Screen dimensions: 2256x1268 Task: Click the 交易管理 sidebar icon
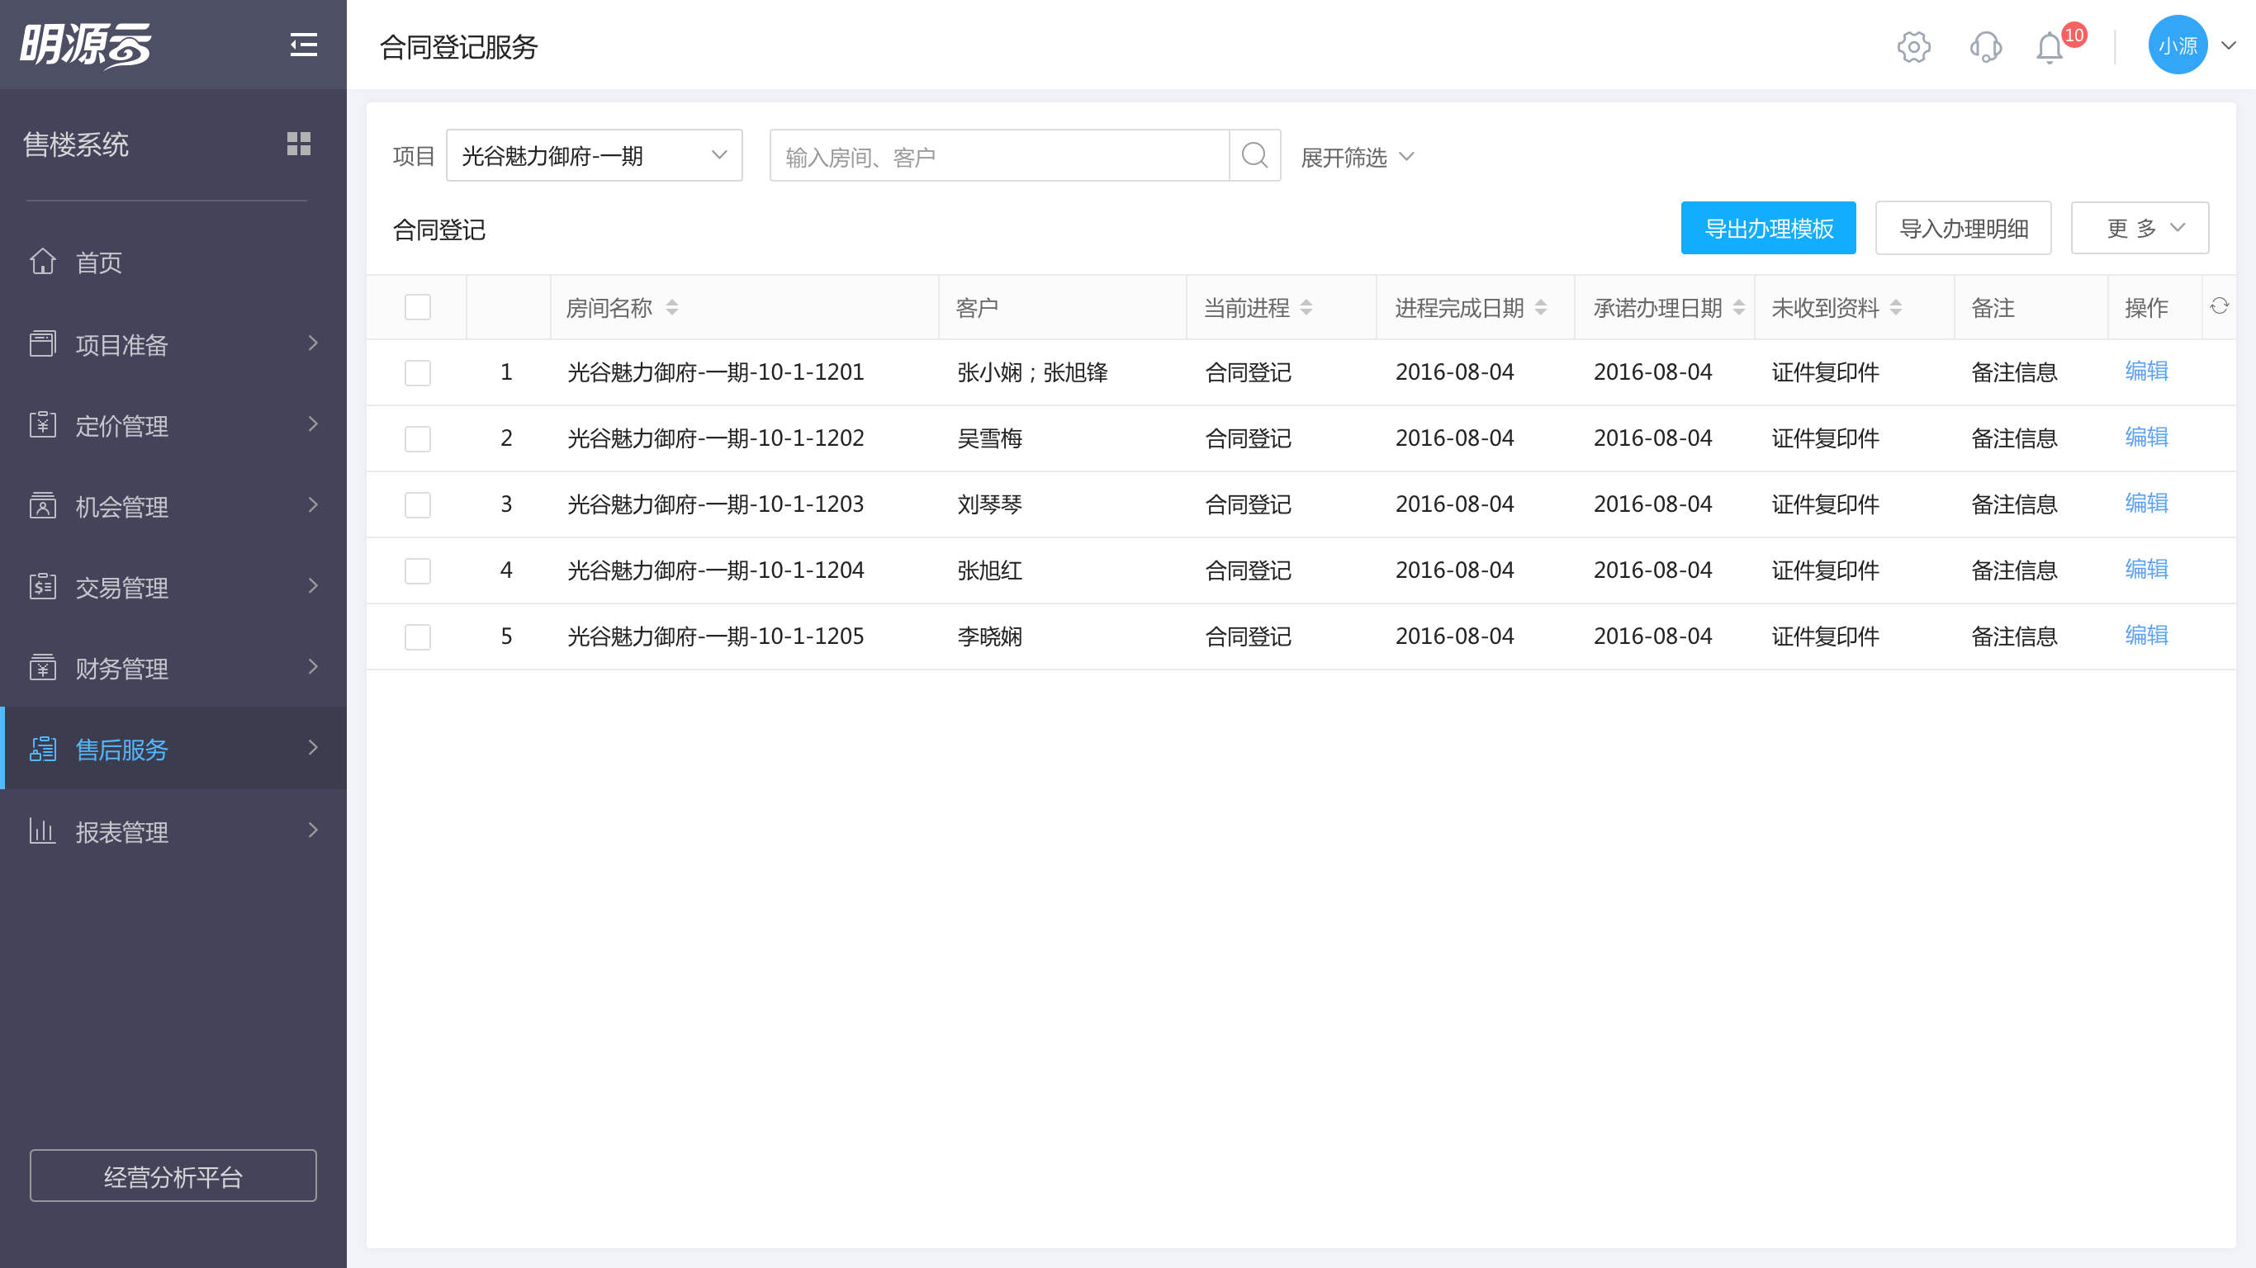click(43, 586)
